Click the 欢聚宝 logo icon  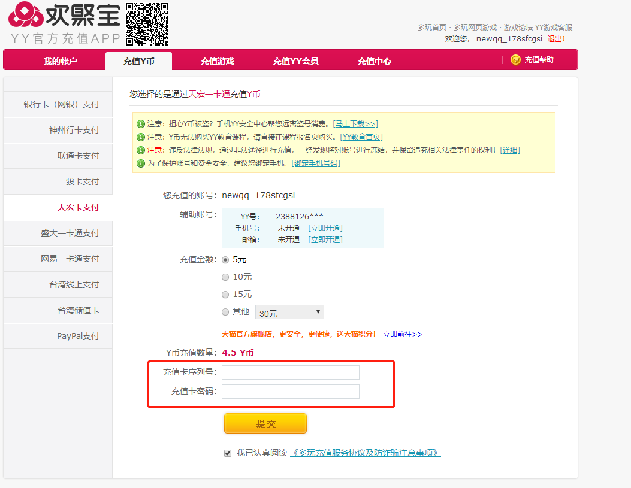tap(26, 14)
